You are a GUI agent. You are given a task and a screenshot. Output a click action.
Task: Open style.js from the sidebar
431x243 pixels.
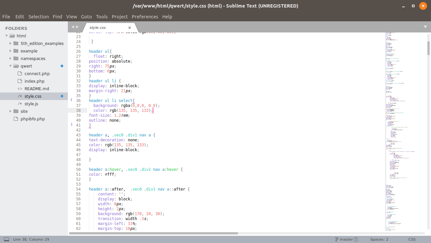tap(31, 104)
